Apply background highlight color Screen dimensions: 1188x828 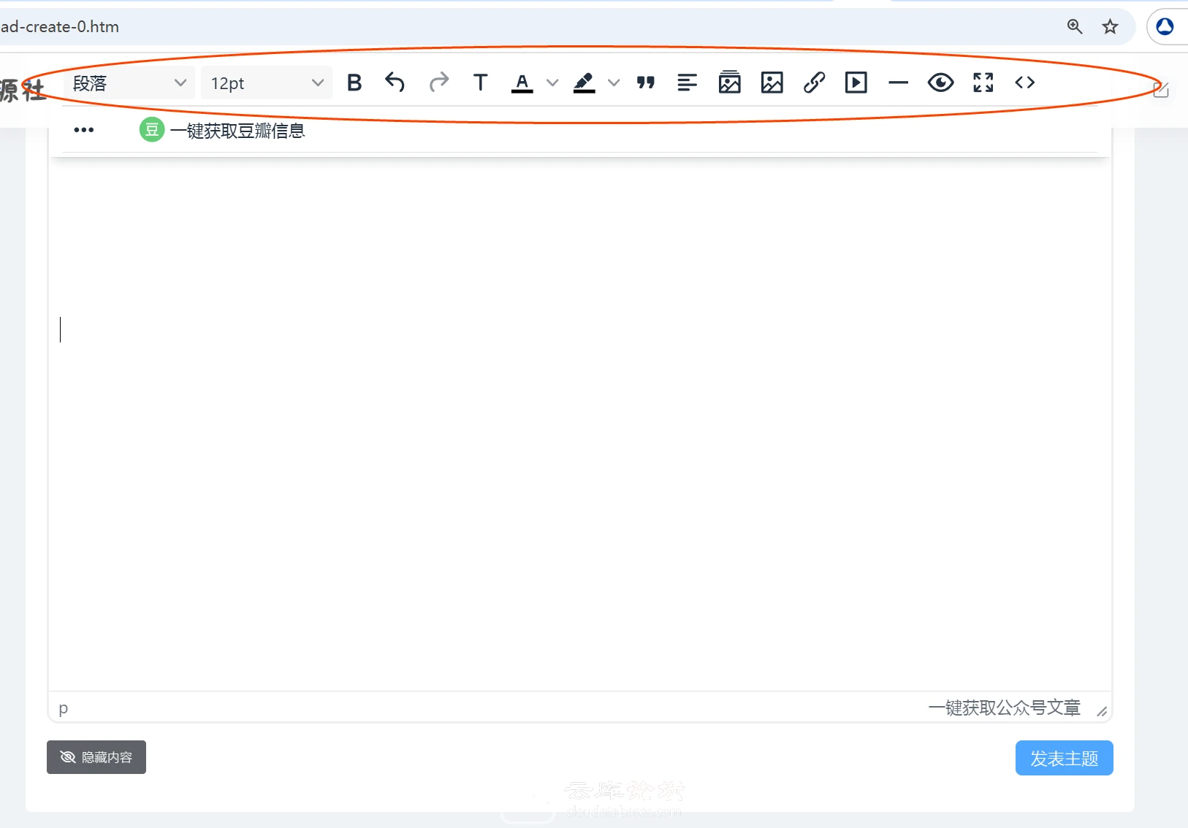coord(584,83)
